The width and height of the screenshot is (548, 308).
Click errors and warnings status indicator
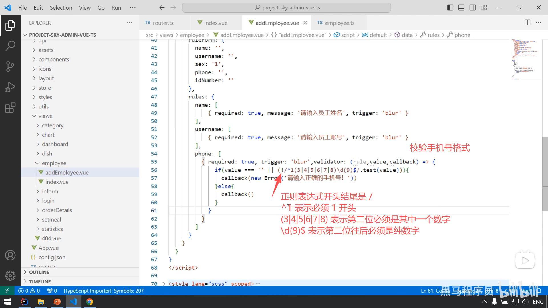pos(29,291)
